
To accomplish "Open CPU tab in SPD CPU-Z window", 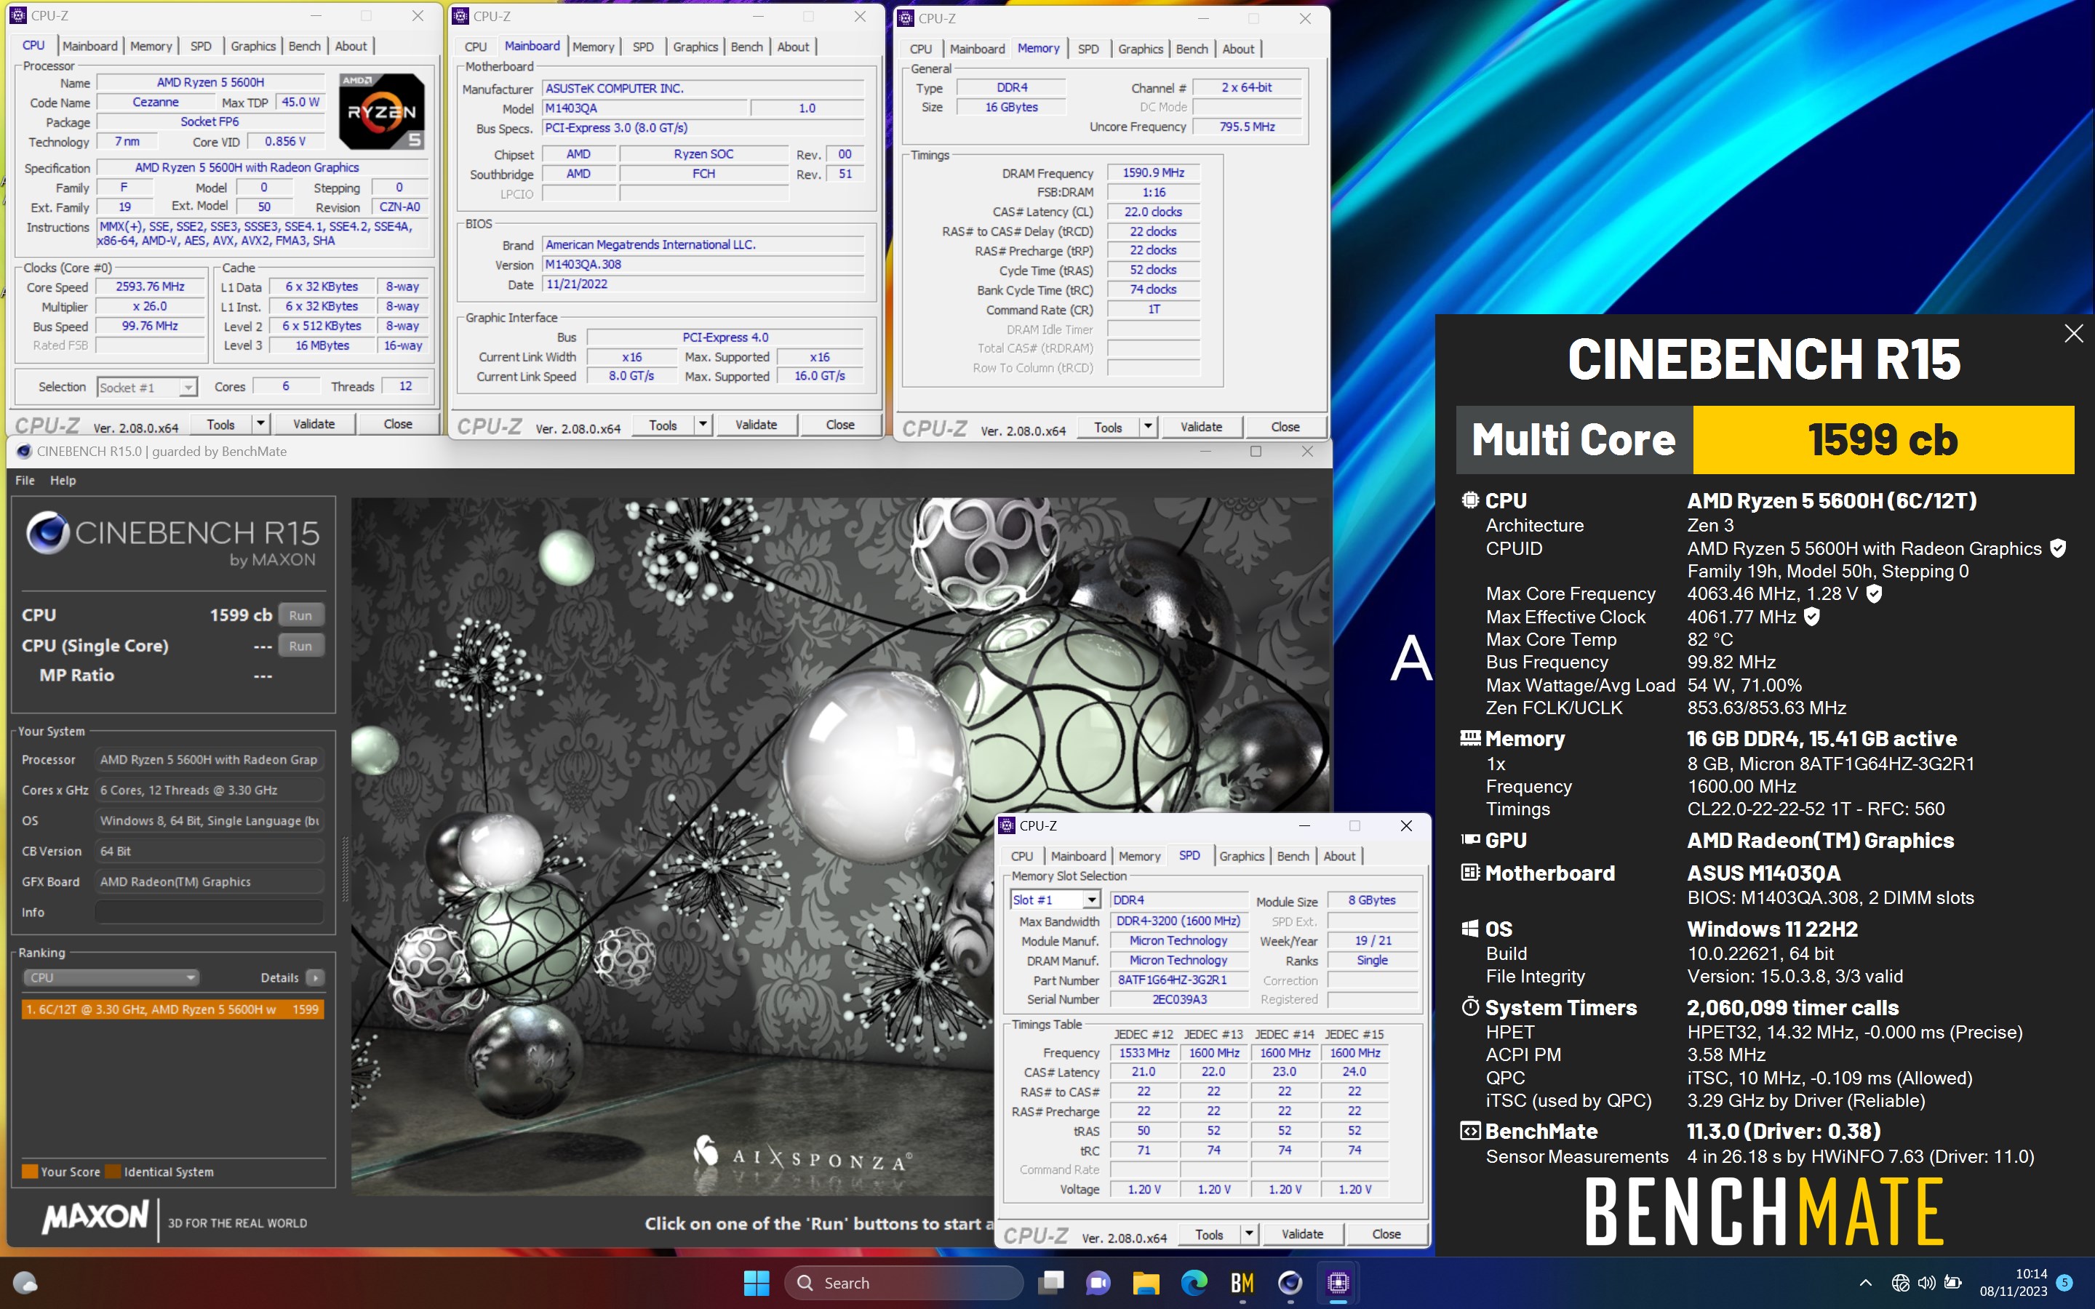I will [x=1021, y=856].
